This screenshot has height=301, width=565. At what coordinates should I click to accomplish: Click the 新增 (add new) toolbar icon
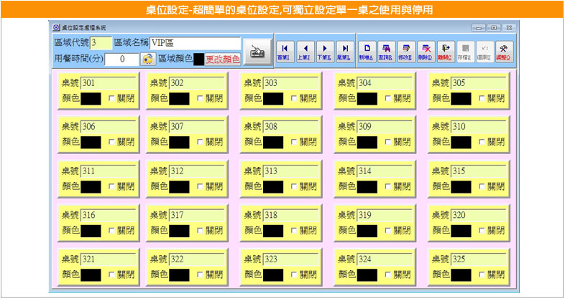pyautogui.click(x=365, y=51)
